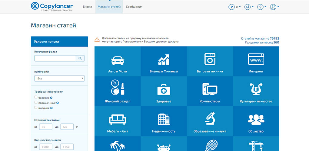Viewport: 309px width, 151px height.
Task: Open the palm tree category tile
Action: [118, 143]
